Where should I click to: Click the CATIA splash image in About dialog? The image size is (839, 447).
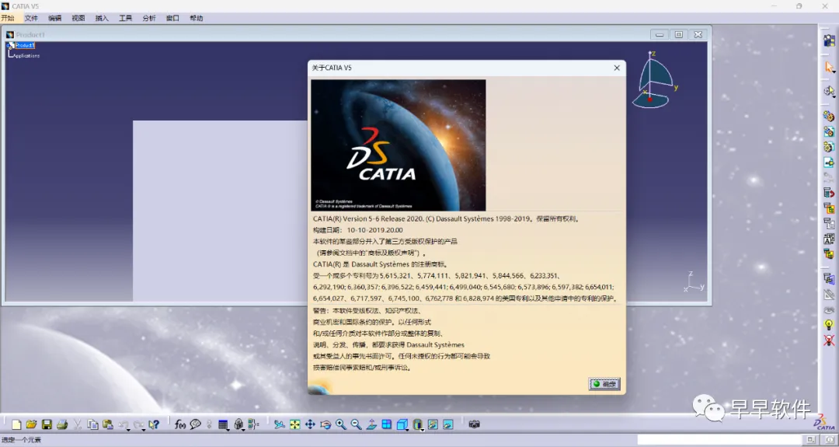(398, 145)
